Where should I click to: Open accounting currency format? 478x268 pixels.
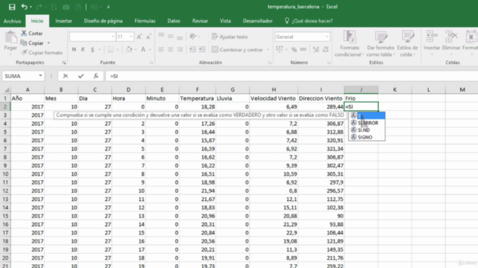(x=279, y=50)
